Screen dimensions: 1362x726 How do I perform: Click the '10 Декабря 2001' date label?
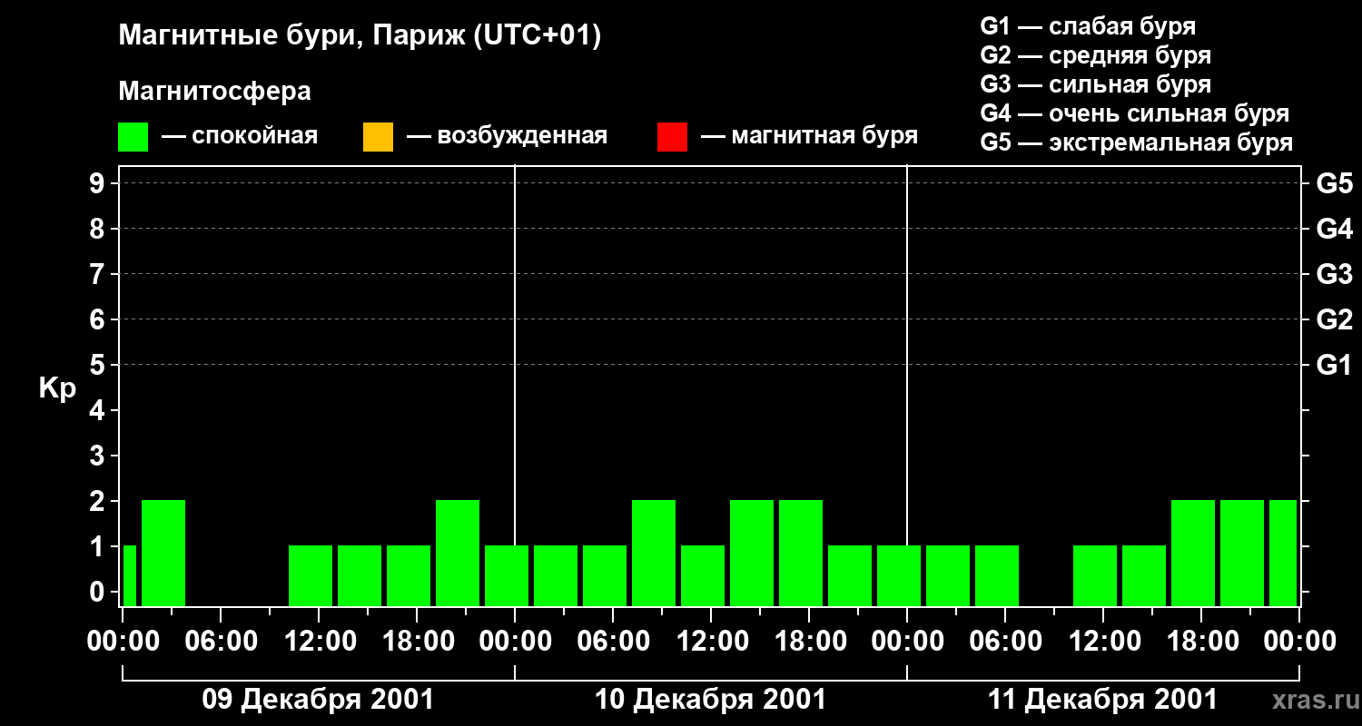(x=710, y=700)
